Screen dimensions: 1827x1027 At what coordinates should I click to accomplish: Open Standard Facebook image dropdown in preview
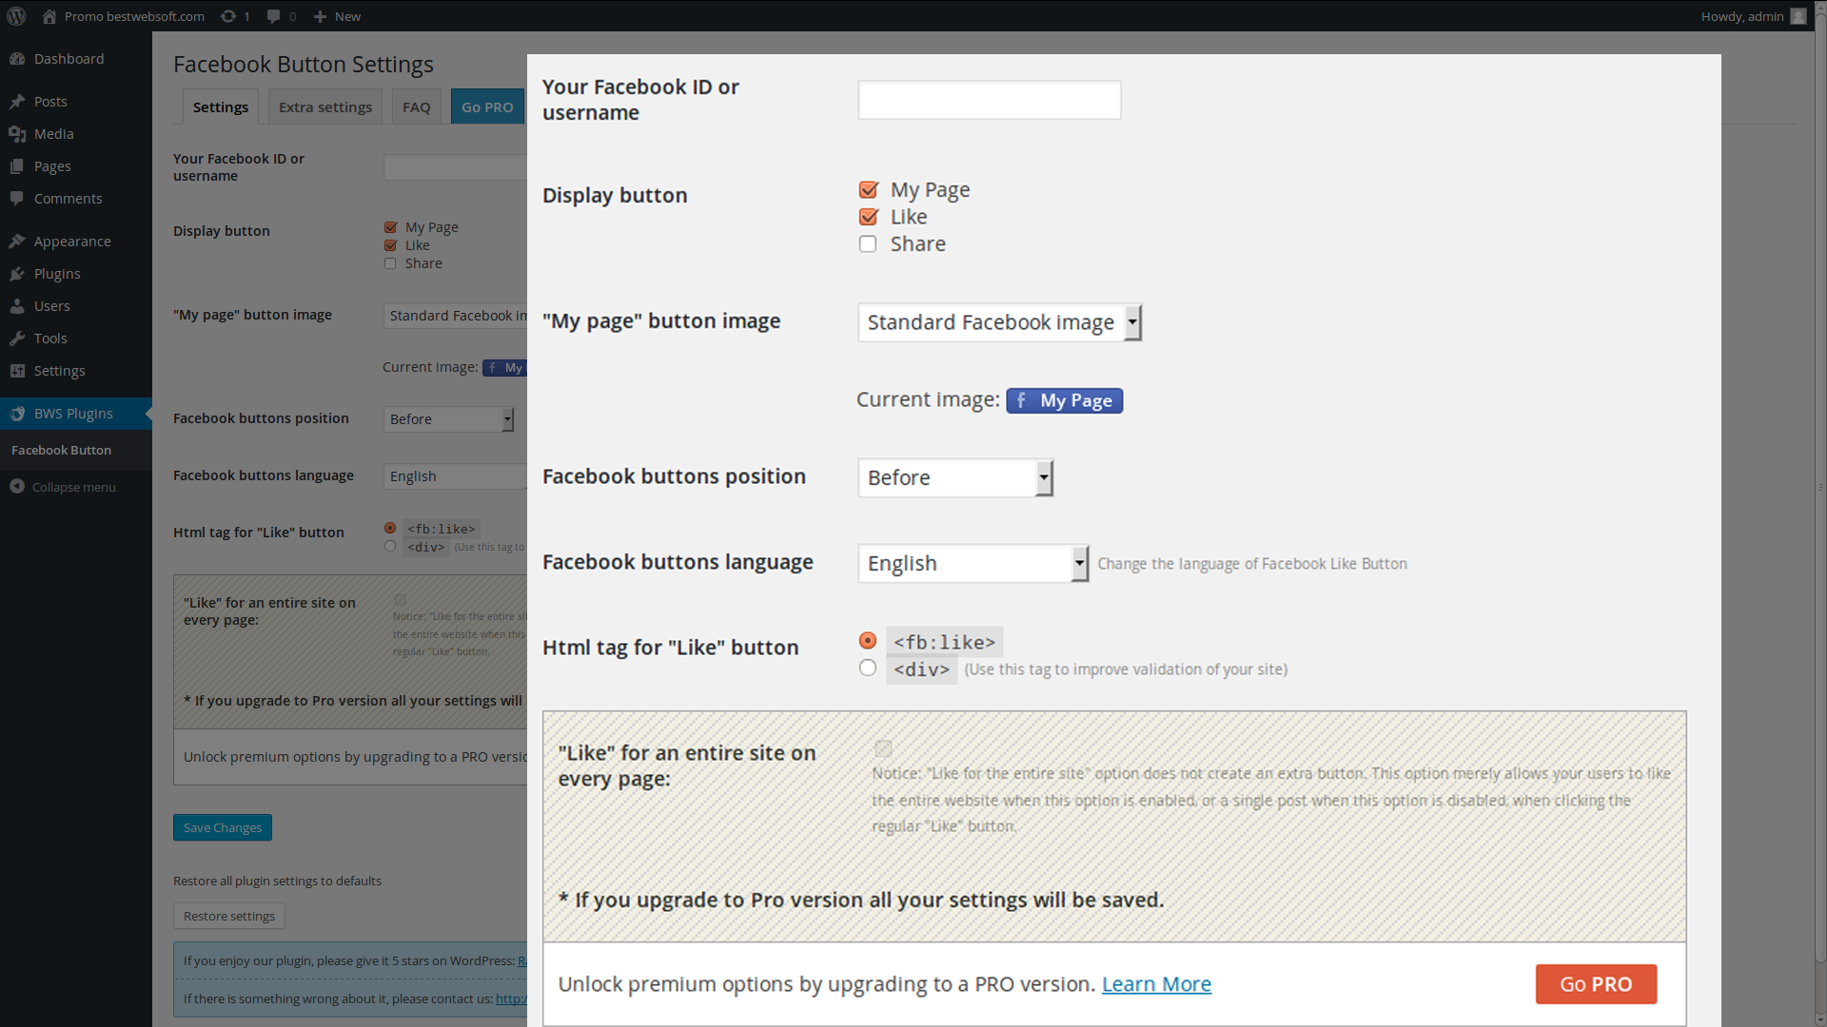(x=999, y=322)
